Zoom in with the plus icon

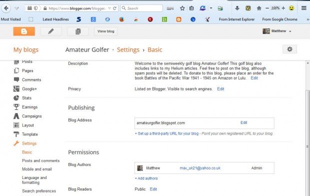pyautogui.click(x=283, y=8)
